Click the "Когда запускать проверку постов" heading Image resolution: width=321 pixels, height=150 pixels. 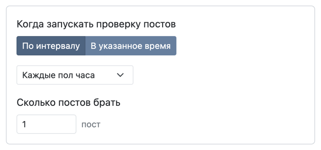pos(96,24)
